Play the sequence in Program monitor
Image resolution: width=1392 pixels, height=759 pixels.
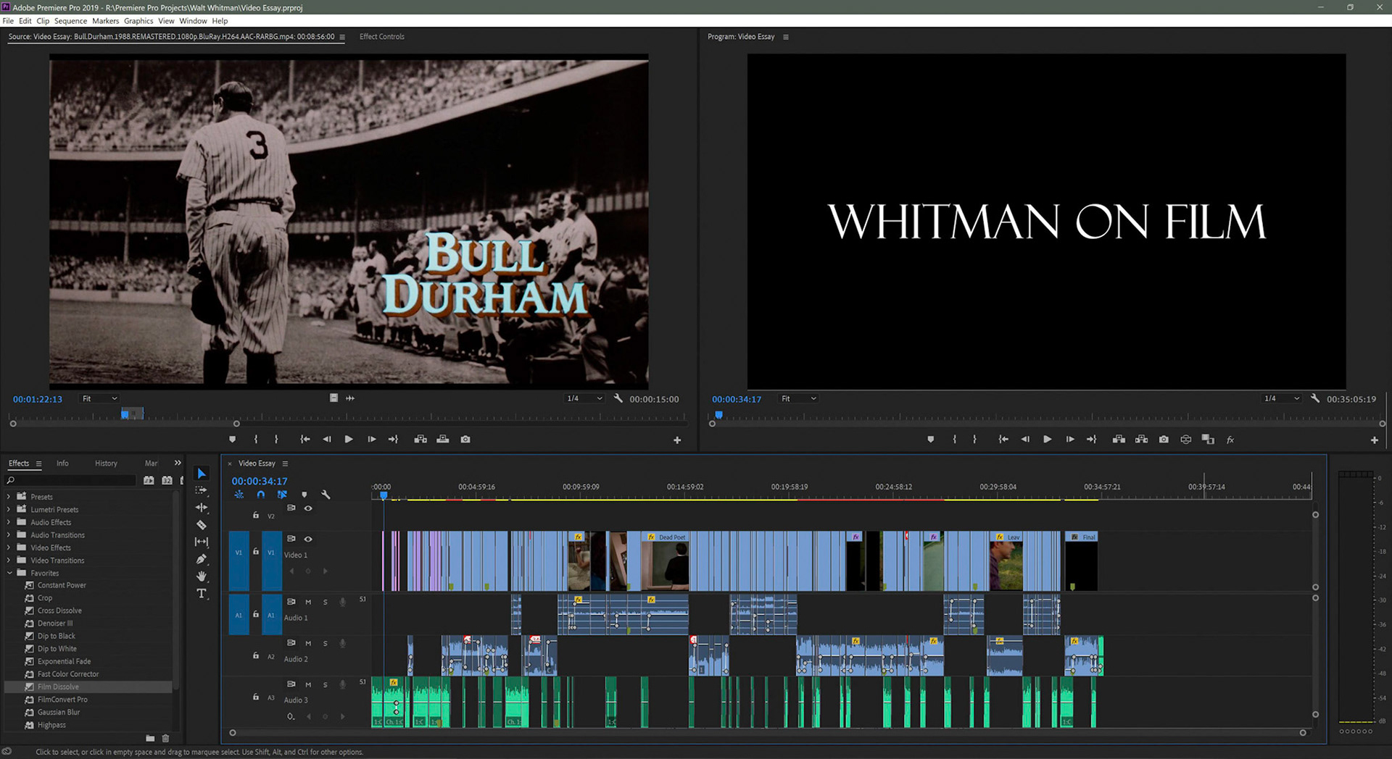click(x=1048, y=439)
